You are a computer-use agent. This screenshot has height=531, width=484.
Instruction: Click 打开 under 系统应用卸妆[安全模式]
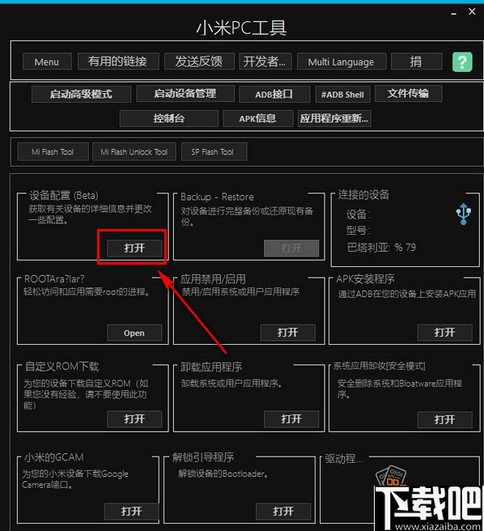(x=444, y=420)
